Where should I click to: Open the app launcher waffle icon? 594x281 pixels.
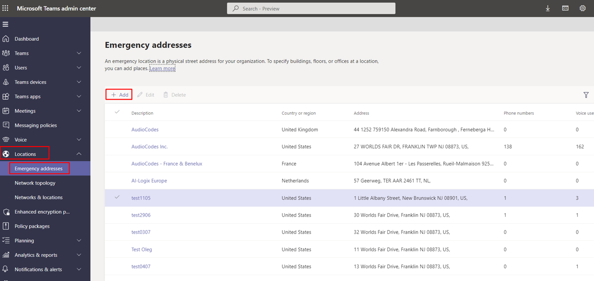click(x=6, y=8)
